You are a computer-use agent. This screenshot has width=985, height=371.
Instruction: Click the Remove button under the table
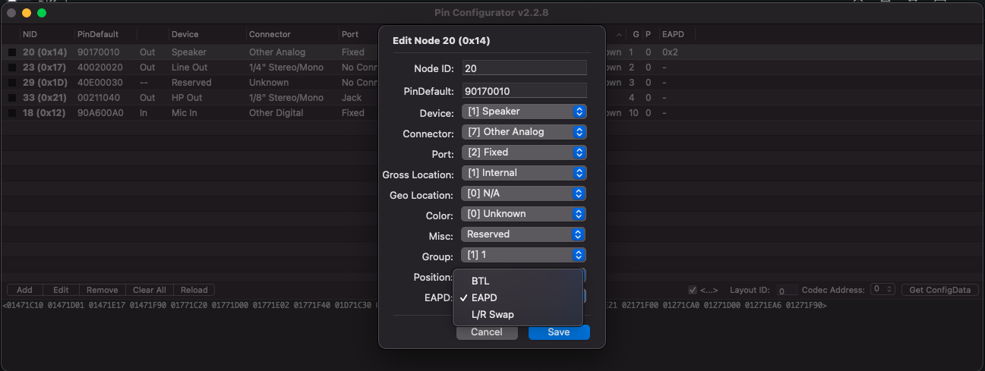pos(102,290)
